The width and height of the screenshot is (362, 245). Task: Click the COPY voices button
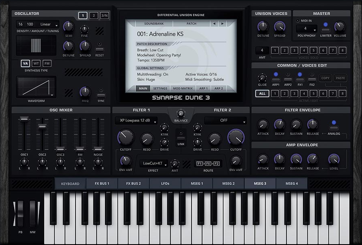point(325,78)
